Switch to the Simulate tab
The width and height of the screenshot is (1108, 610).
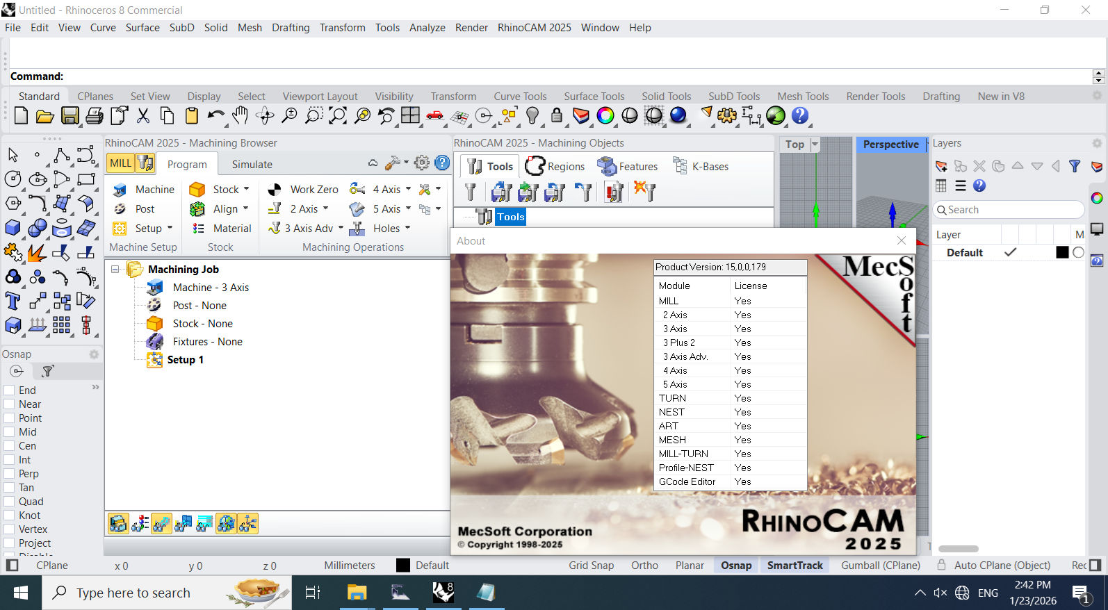coord(252,165)
